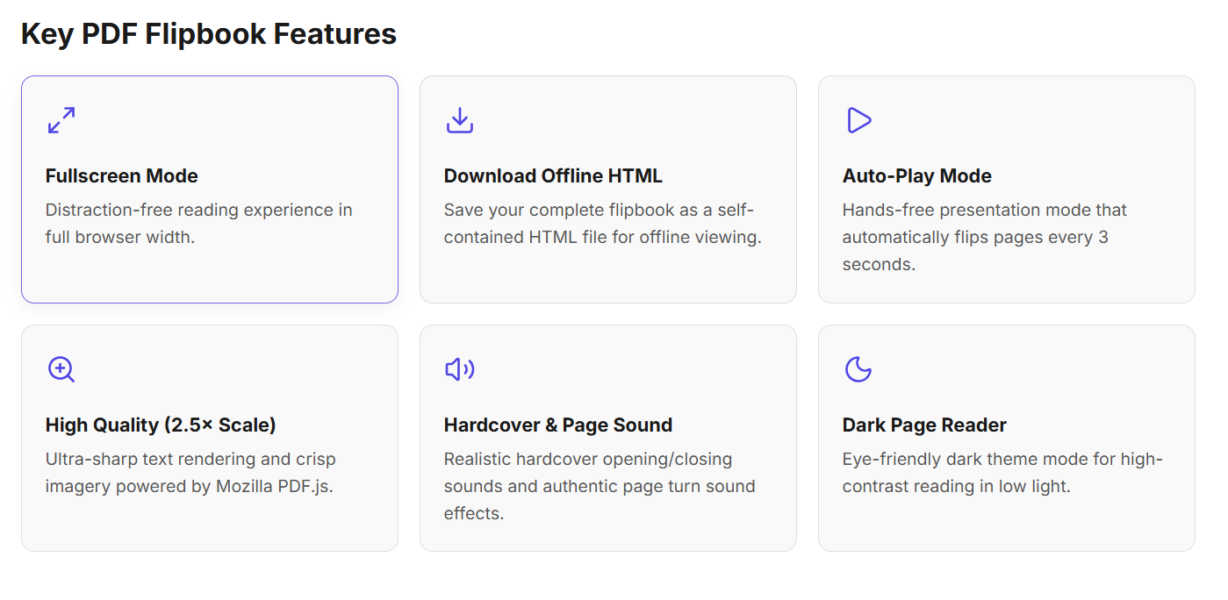The width and height of the screenshot is (1228, 600).
Task: Click the Auto-Play Mode heading
Action: [917, 175]
